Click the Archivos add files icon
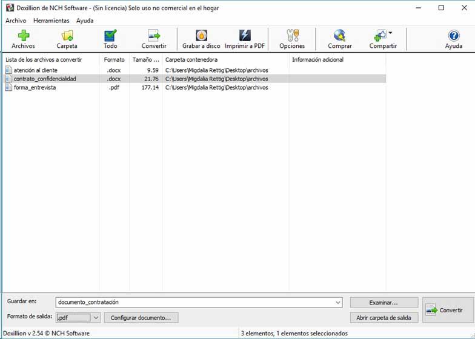This screenshot has width=475, height=339. click(x=23, y=35)
